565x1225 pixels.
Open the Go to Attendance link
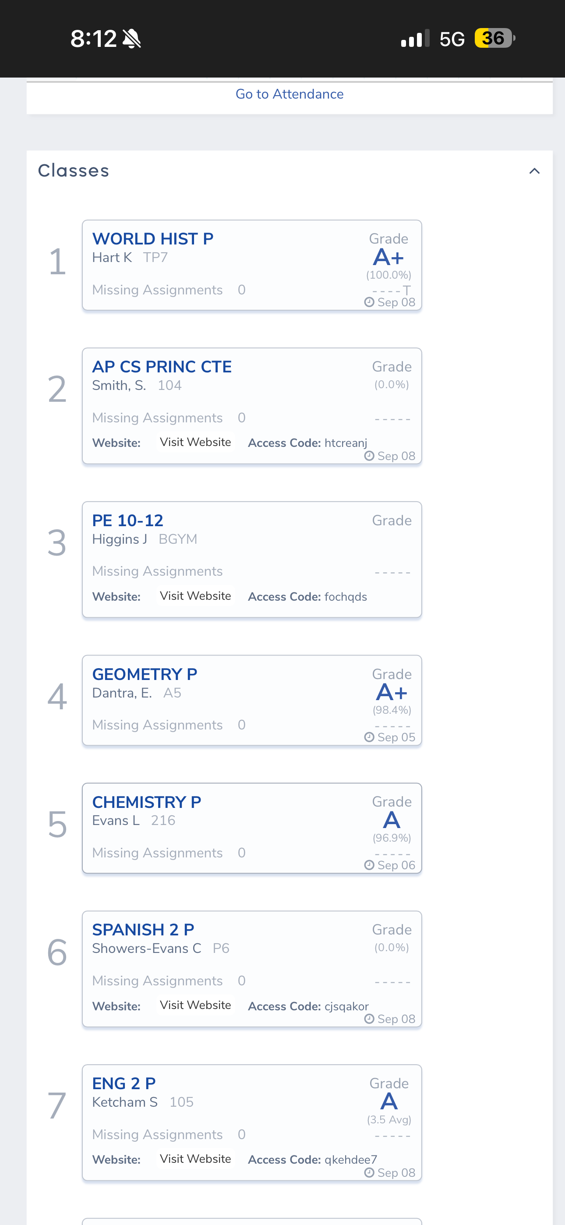289,94
